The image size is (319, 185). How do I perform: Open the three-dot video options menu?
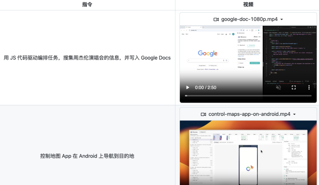[309, 88]
